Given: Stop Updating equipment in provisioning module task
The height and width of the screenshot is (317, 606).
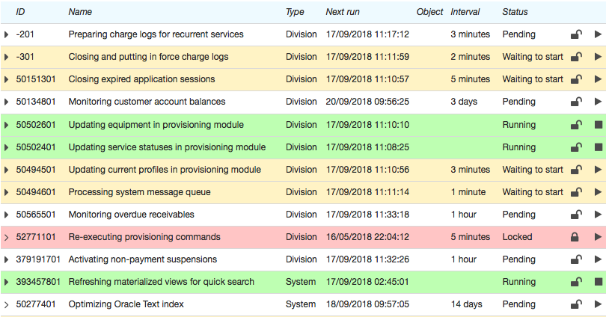Looking at the screenshot, I should (599, 125).
